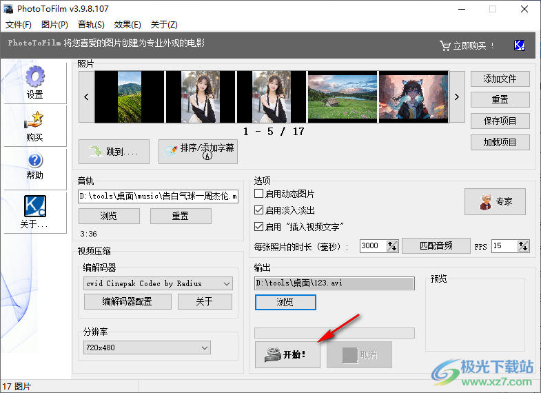Show the previous photos with left arrow
Screen dimensions: 541x393
(x=86, y=97)
